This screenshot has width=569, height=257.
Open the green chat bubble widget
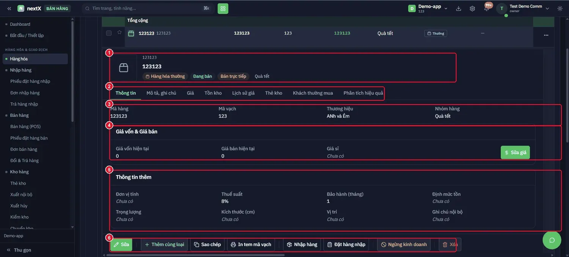[552, 240]
